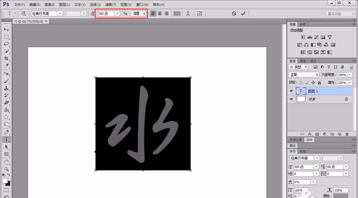The width and height of the screenshot is (358, 198).
Task: Select the Move tool
Action: pyautogui.click(x=6, y=29)
